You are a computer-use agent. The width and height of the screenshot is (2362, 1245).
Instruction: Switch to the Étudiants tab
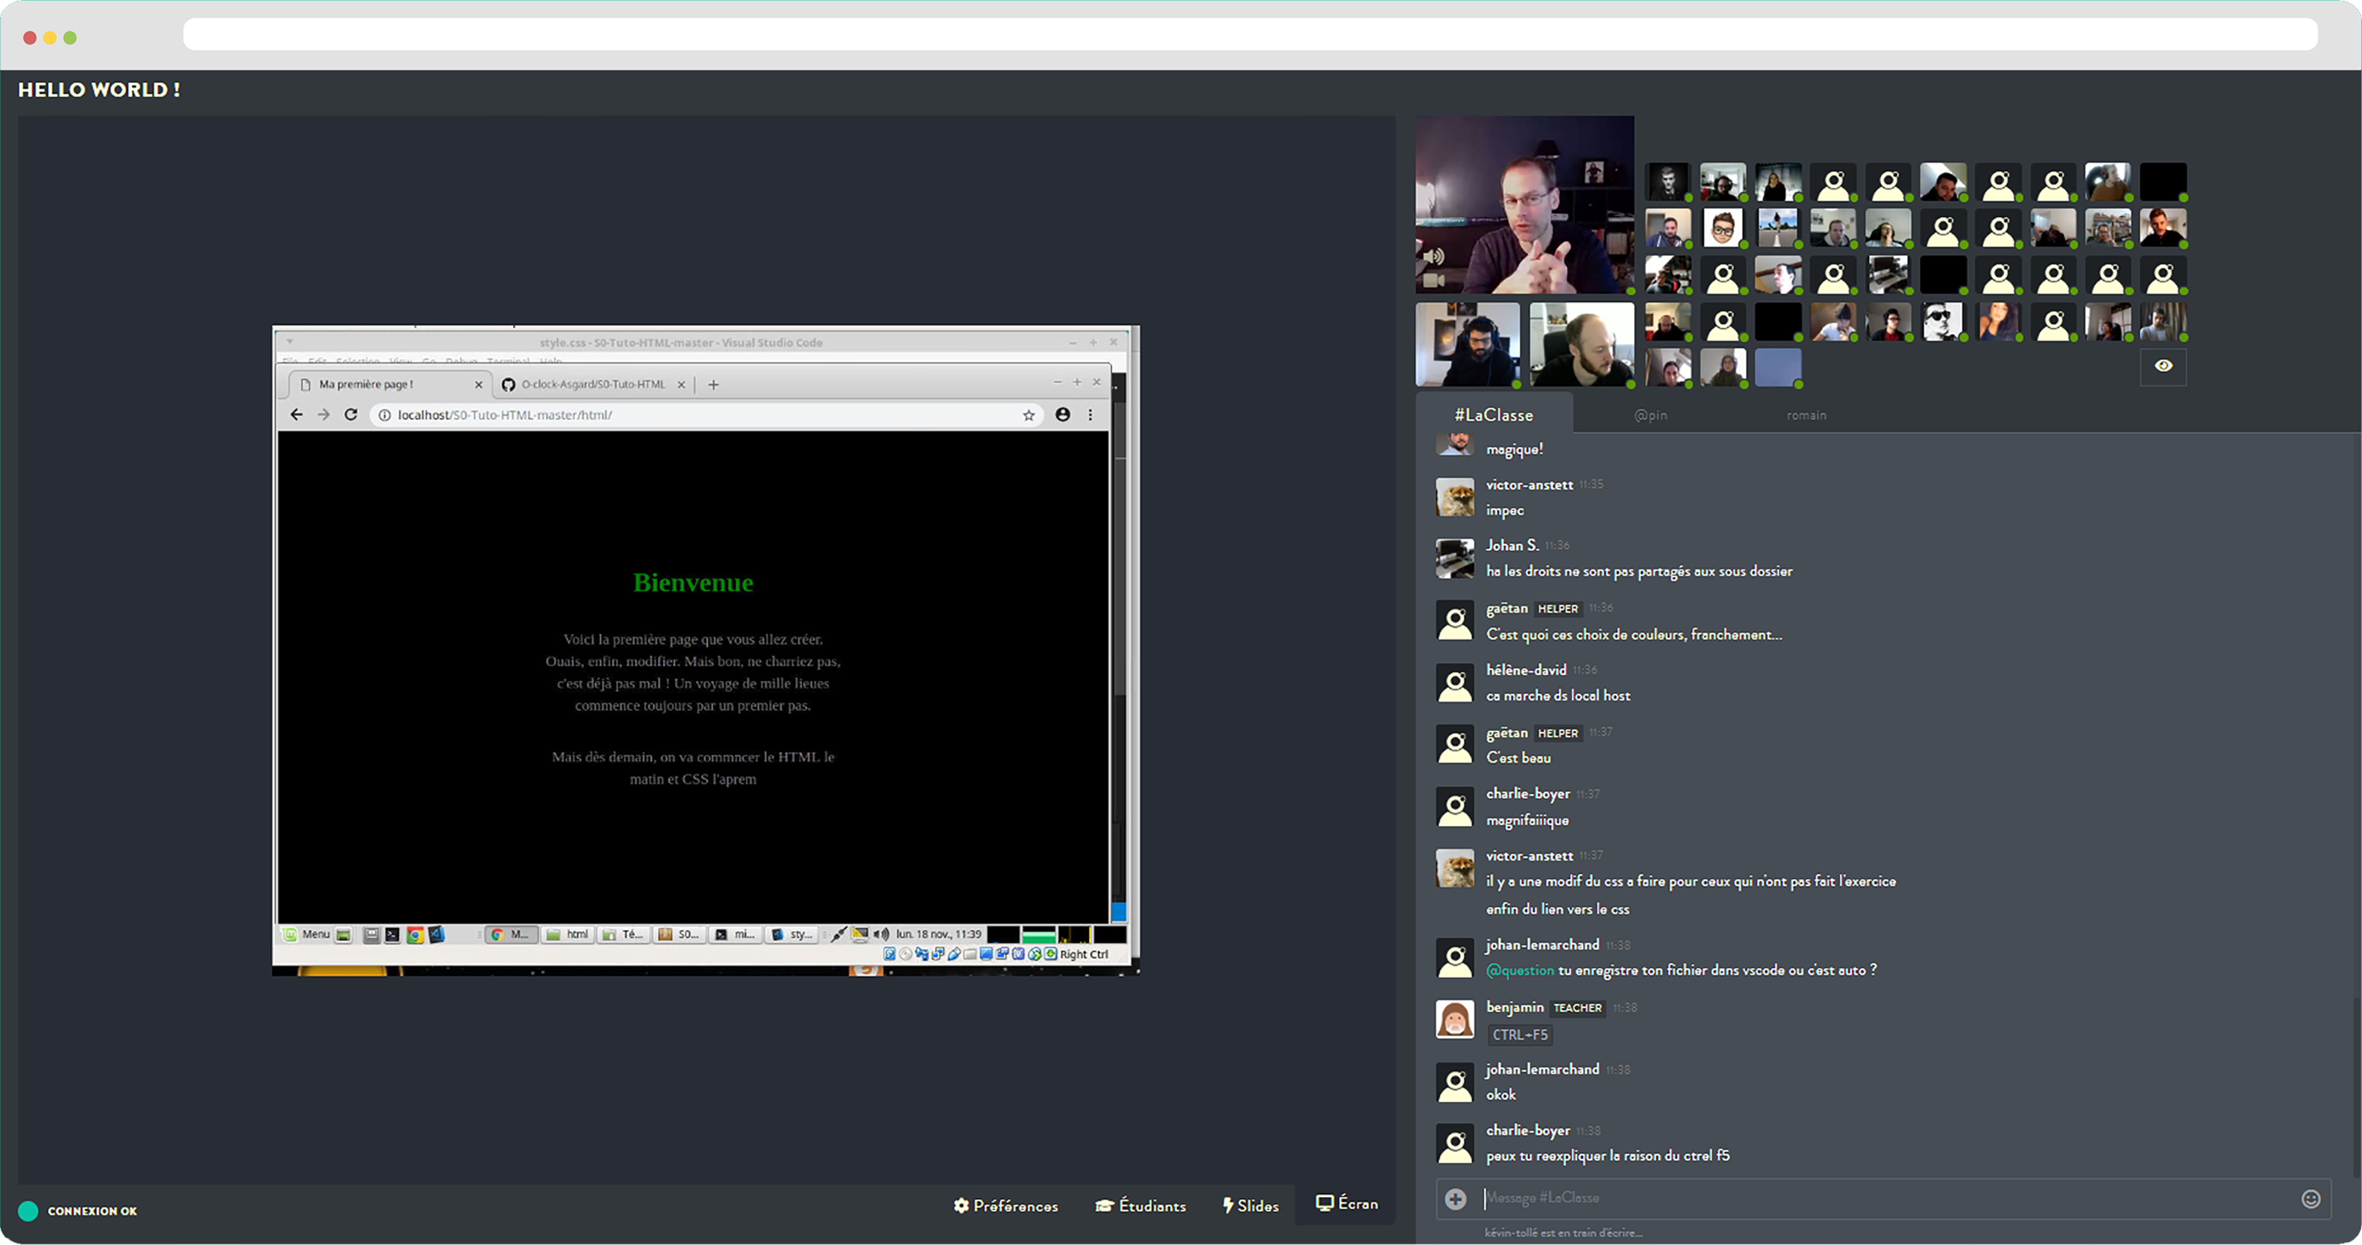pos(1141,1206)
